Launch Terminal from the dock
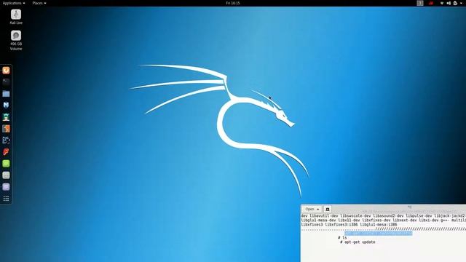 (x=6, y=82)
